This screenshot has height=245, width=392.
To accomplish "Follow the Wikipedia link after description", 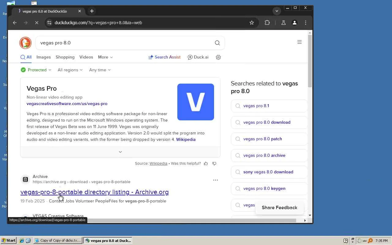I will pyautogui.click(x=186, y=140).
